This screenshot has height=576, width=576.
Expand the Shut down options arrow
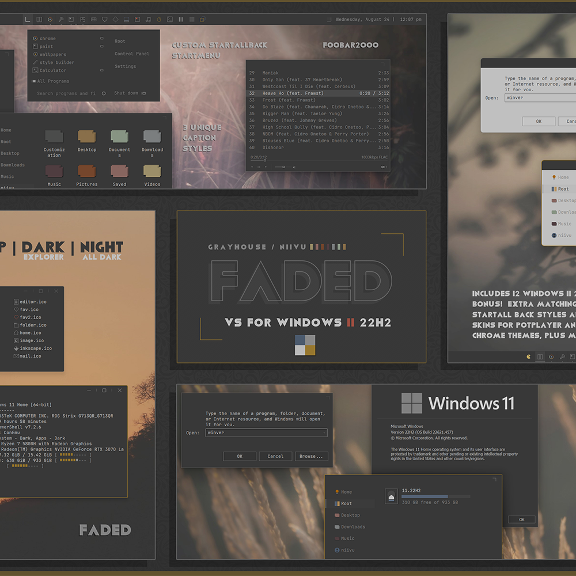click(x=143, y=93)
